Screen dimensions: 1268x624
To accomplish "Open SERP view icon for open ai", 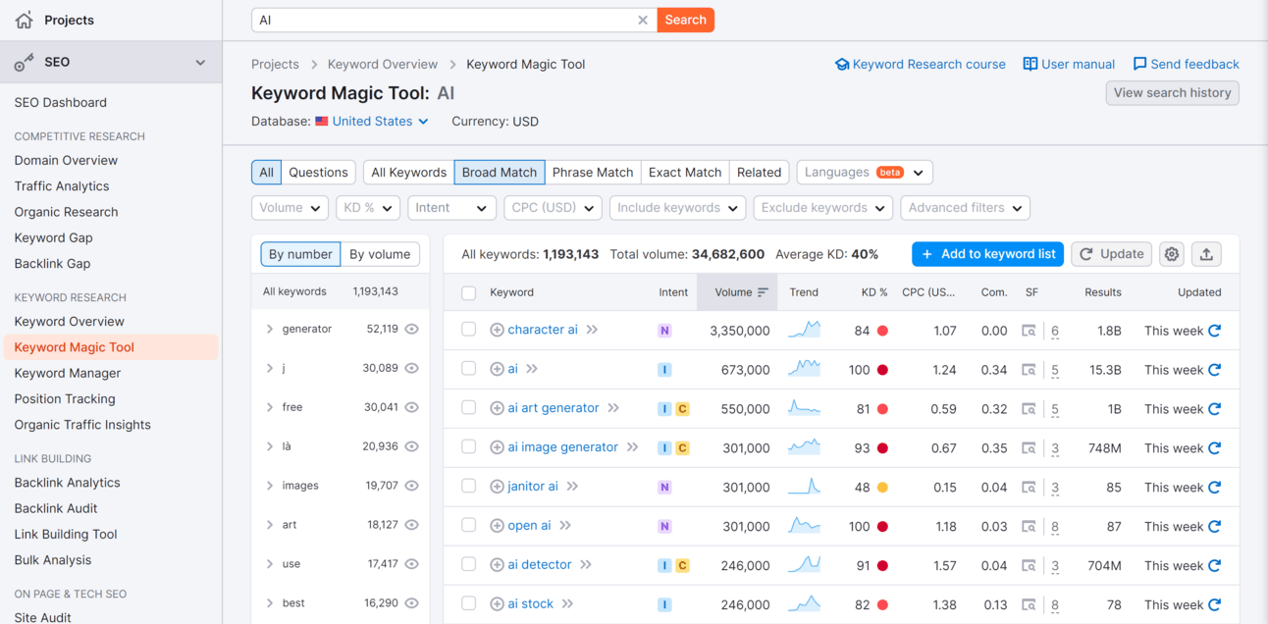I will [1029, 527].
